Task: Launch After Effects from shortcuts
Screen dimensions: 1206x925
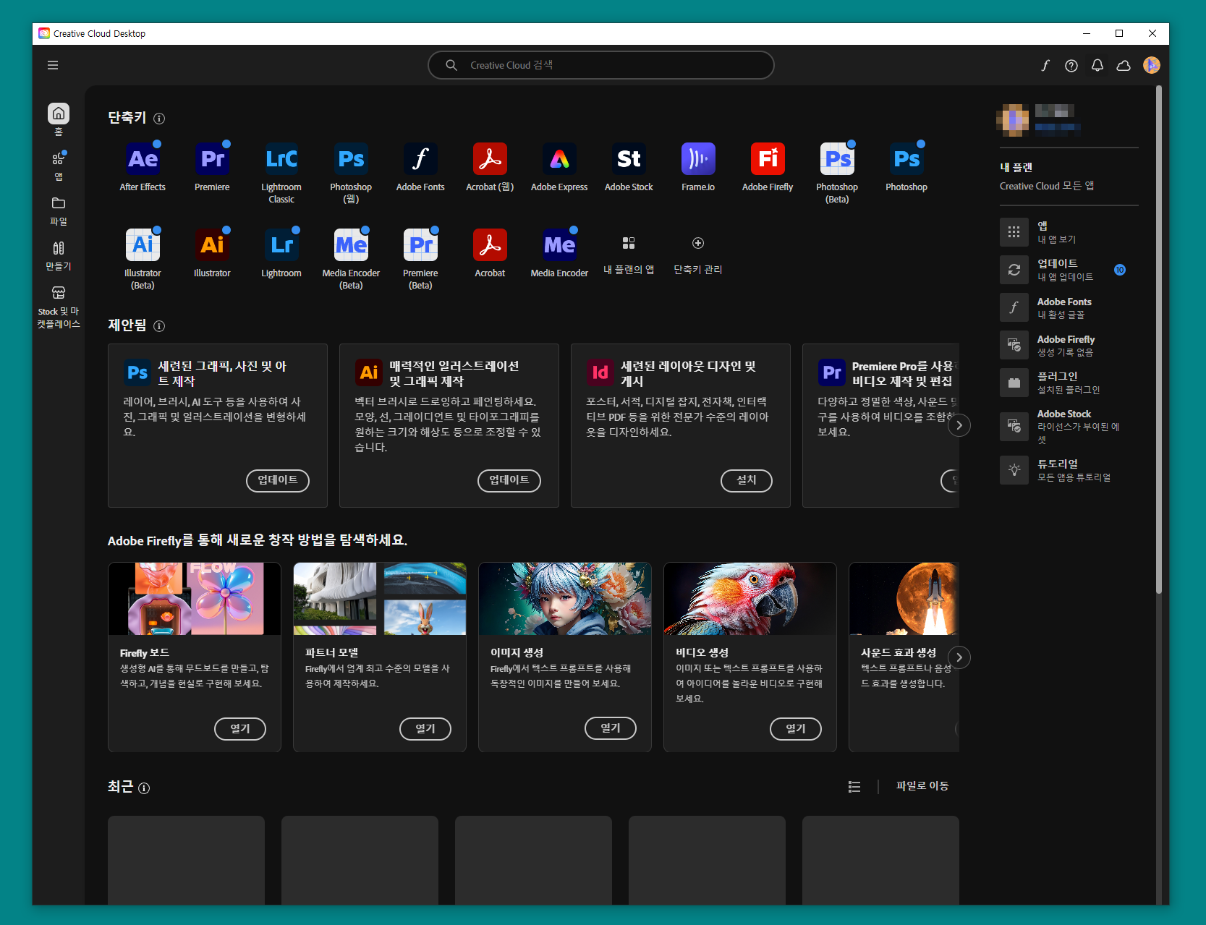Action: click(143, 159)
